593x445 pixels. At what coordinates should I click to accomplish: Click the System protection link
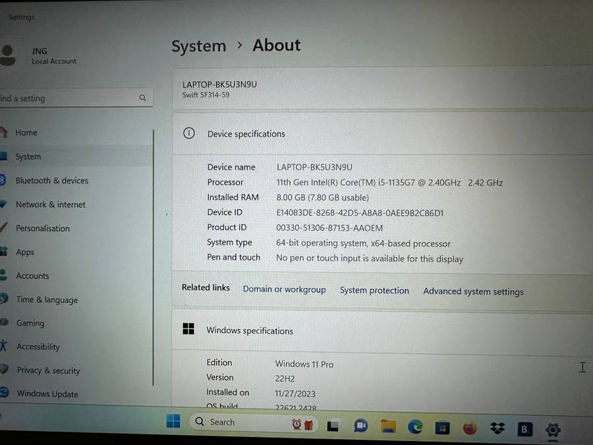(x=374, y=290)
